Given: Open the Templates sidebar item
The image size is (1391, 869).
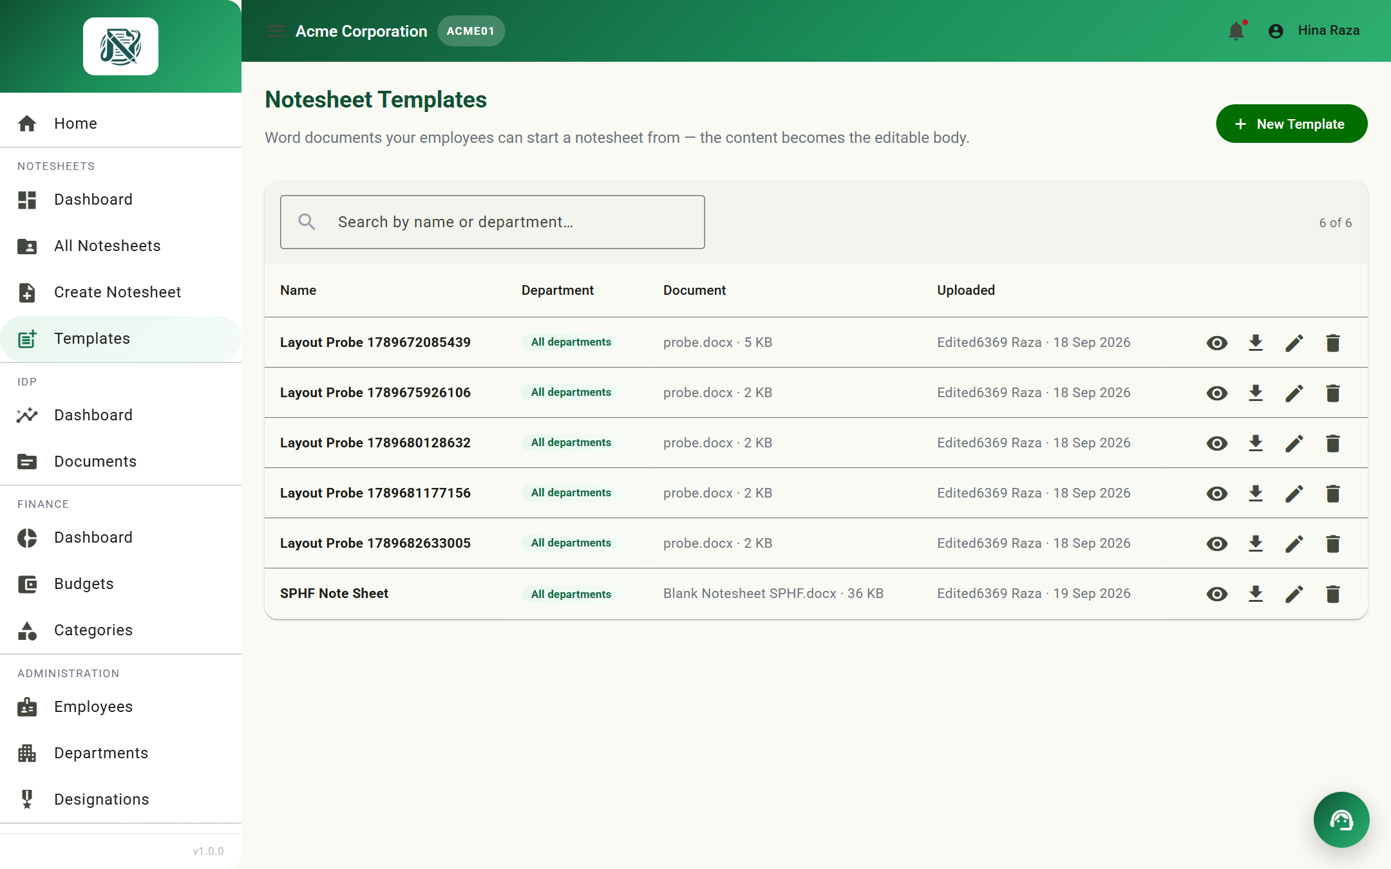Looking at the screenshot, I should (120, 339).
